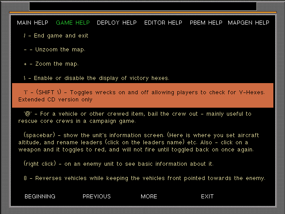The image size is (285, 214).
Task: Click the PREVIOUS page button
Action: pos(96,197)
